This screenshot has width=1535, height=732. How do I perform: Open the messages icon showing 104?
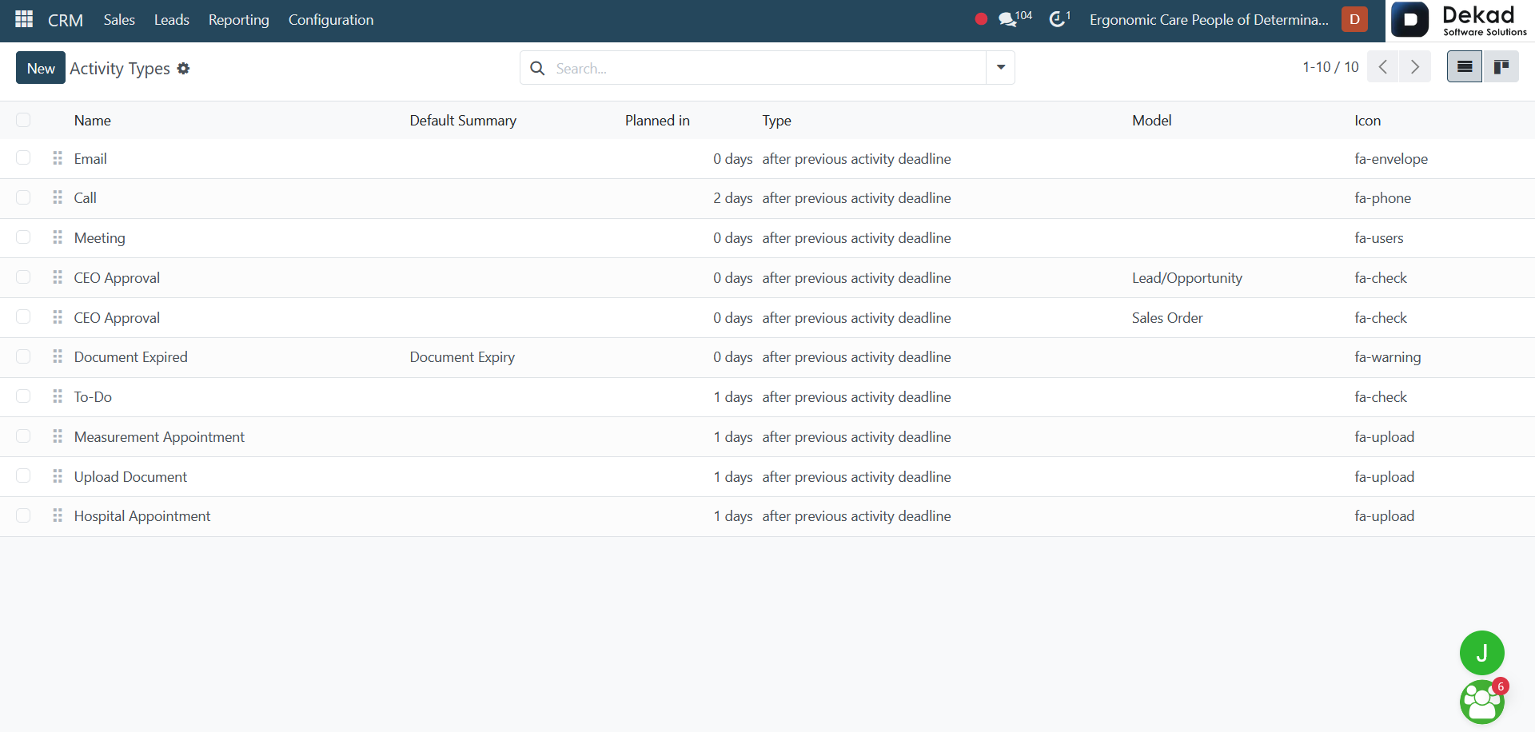(1015, 19)
